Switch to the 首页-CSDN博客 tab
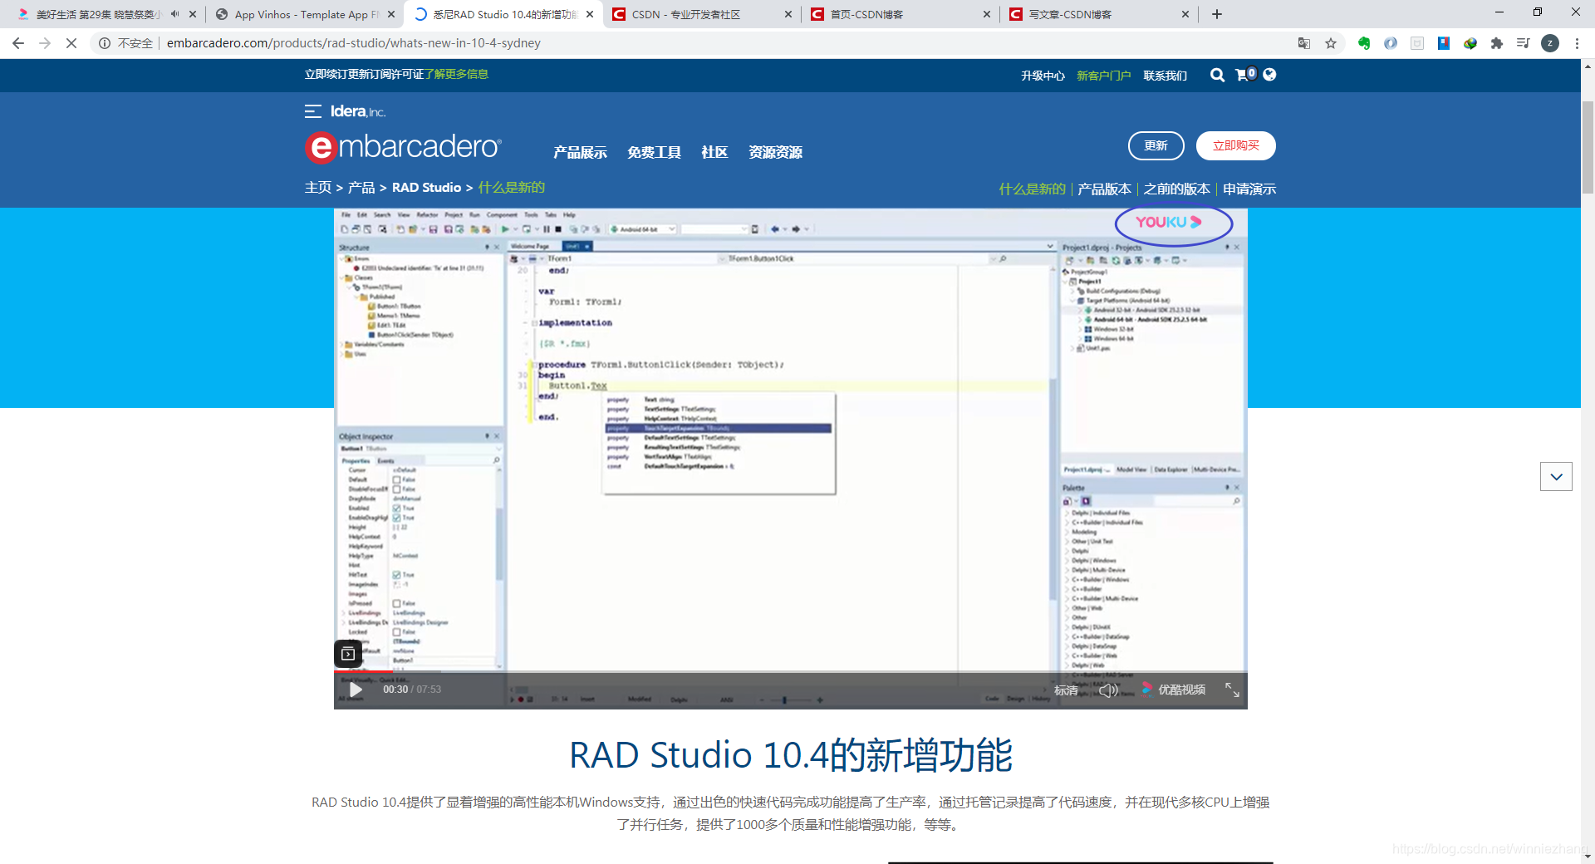 click(901, 14)
